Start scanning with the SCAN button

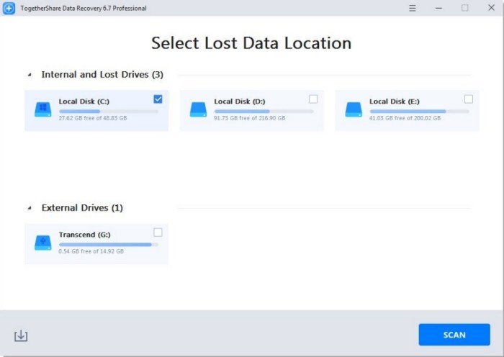(454, 335)
